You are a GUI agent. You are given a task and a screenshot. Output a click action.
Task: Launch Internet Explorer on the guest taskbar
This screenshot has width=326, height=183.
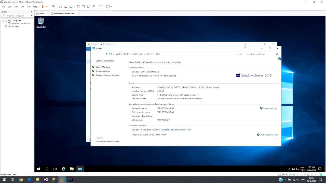coord(63,169)
